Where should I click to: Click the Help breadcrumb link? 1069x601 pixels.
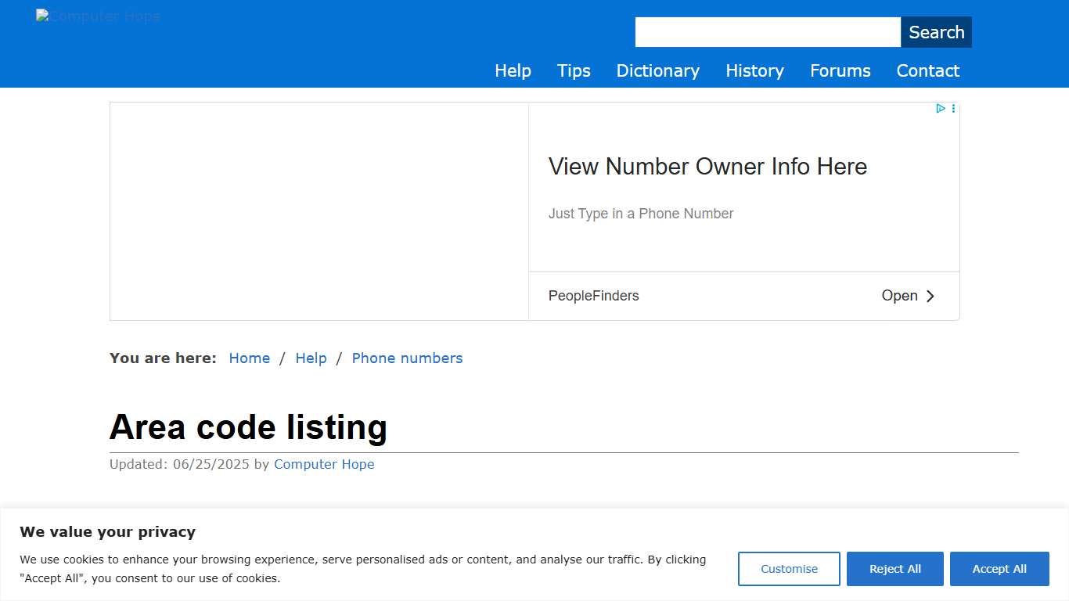click(311, 358)
